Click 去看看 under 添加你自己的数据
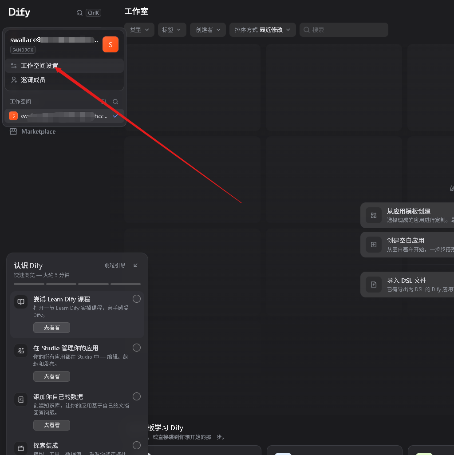 click(x=51, y=425)
